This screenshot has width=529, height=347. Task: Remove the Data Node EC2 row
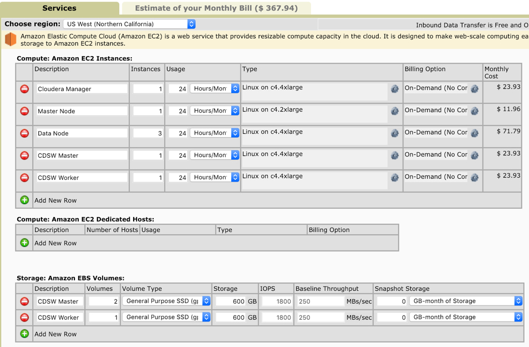click(24, 133)
